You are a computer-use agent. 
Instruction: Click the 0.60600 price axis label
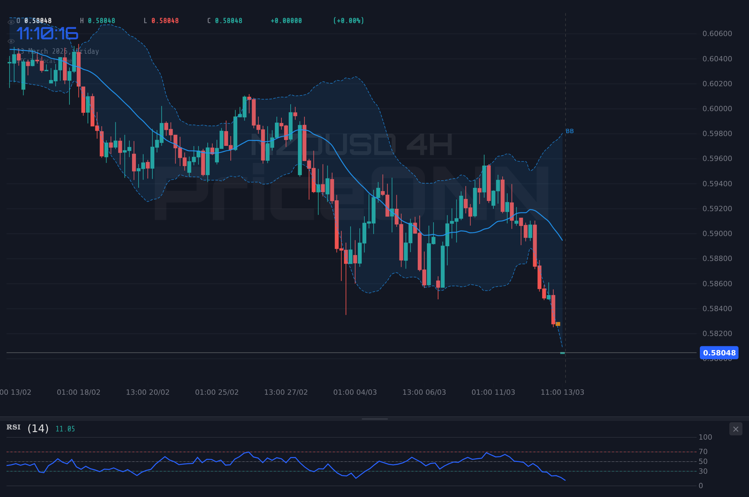click(x=717, y=34)
